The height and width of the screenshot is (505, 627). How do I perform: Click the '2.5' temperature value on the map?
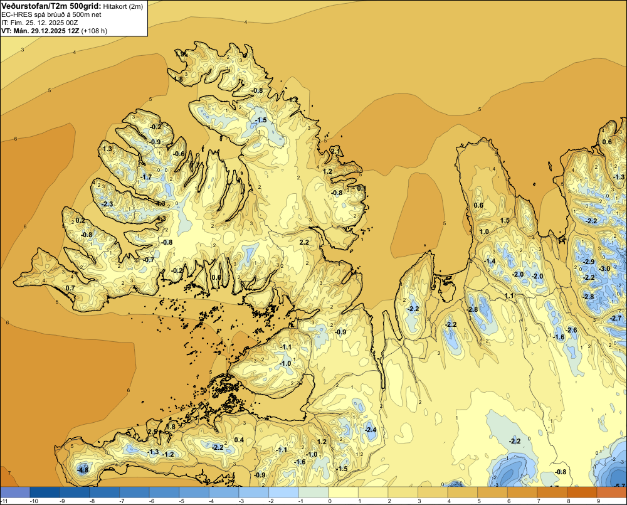(152, 432)
